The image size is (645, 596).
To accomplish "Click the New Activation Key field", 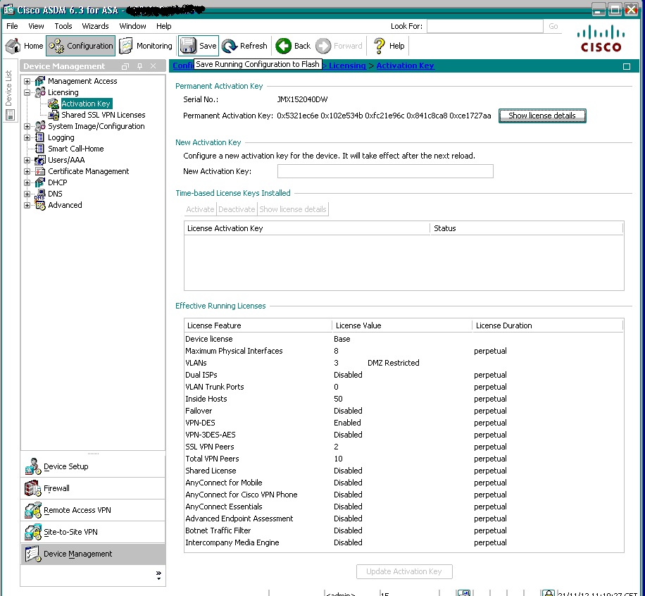I will pos(385,171).
